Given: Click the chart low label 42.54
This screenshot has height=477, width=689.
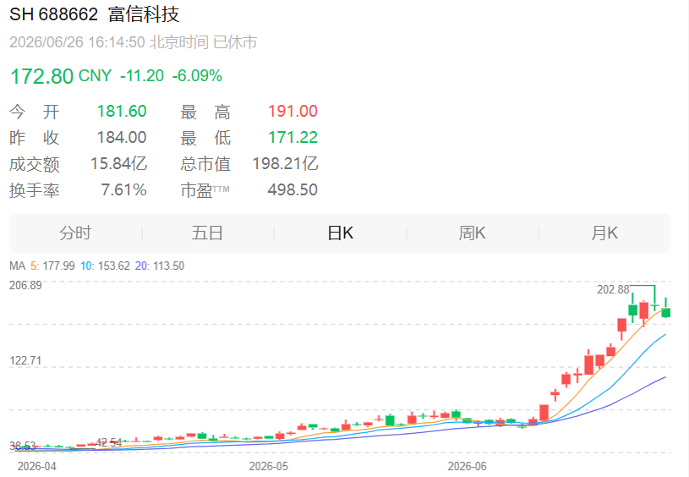Looking at the screenshot, I should 108,442.
